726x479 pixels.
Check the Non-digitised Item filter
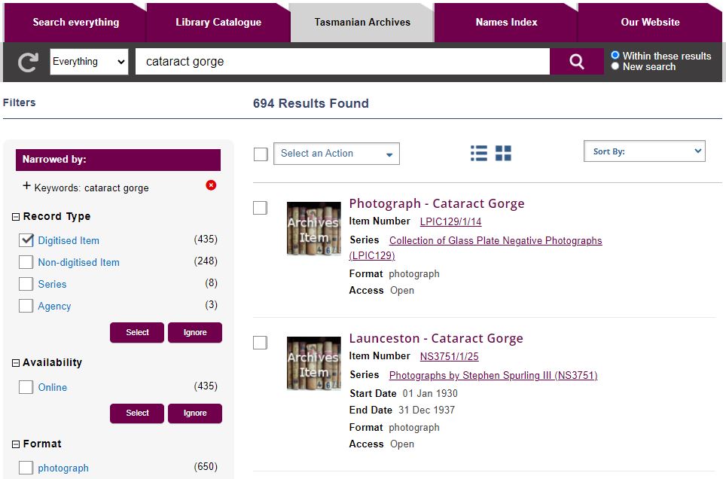click(26, 262)
